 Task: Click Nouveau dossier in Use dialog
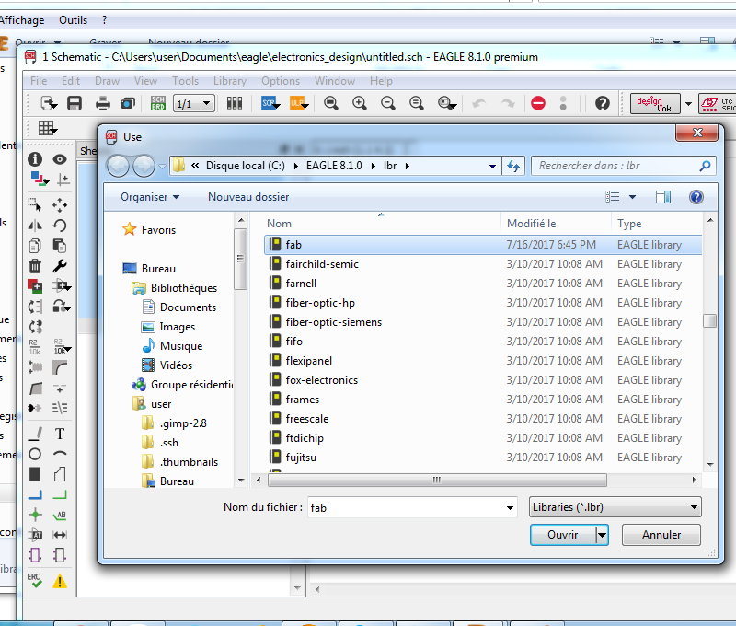248,197
